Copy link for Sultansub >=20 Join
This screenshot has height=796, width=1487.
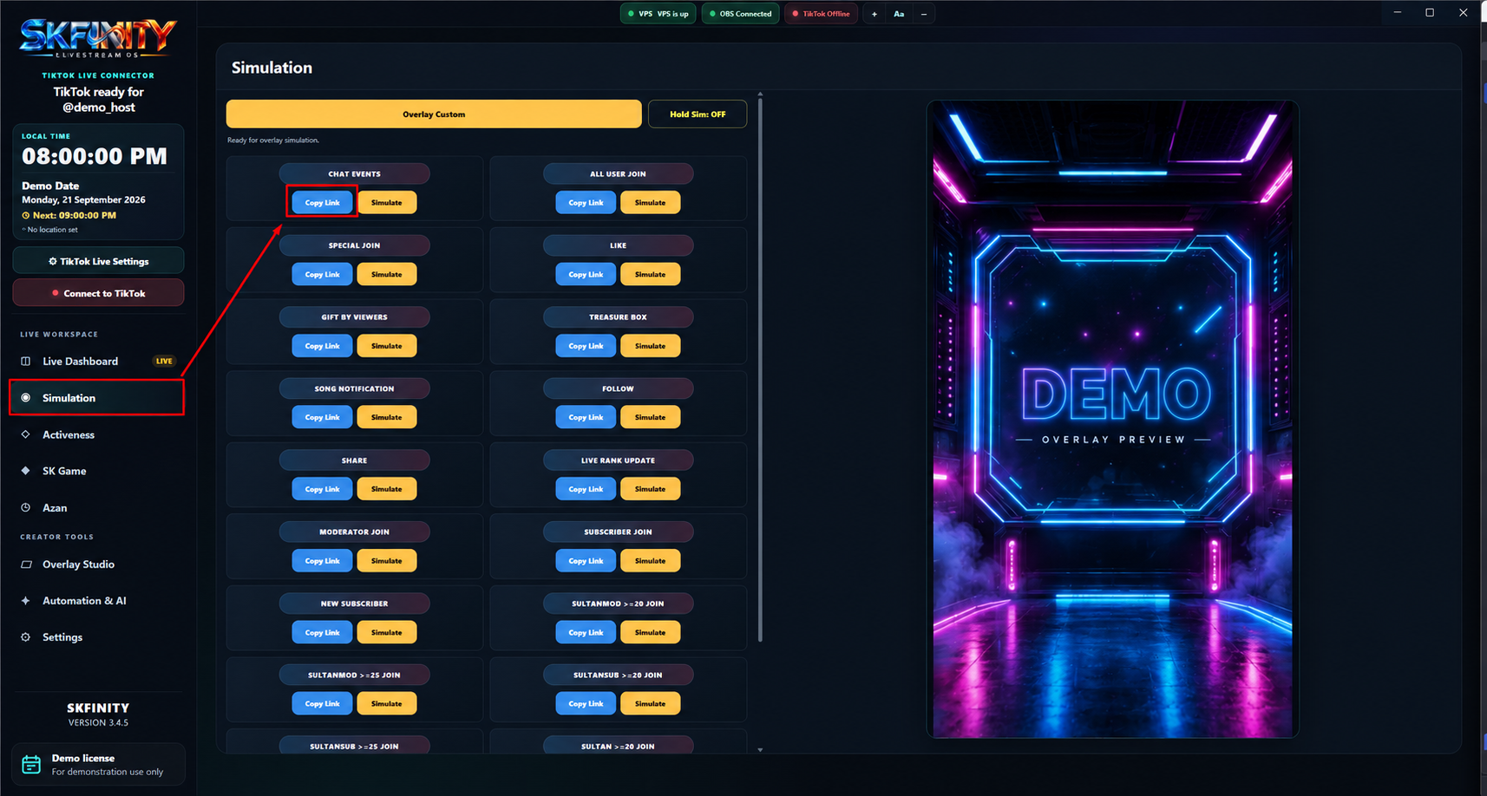tap(586, 703)
